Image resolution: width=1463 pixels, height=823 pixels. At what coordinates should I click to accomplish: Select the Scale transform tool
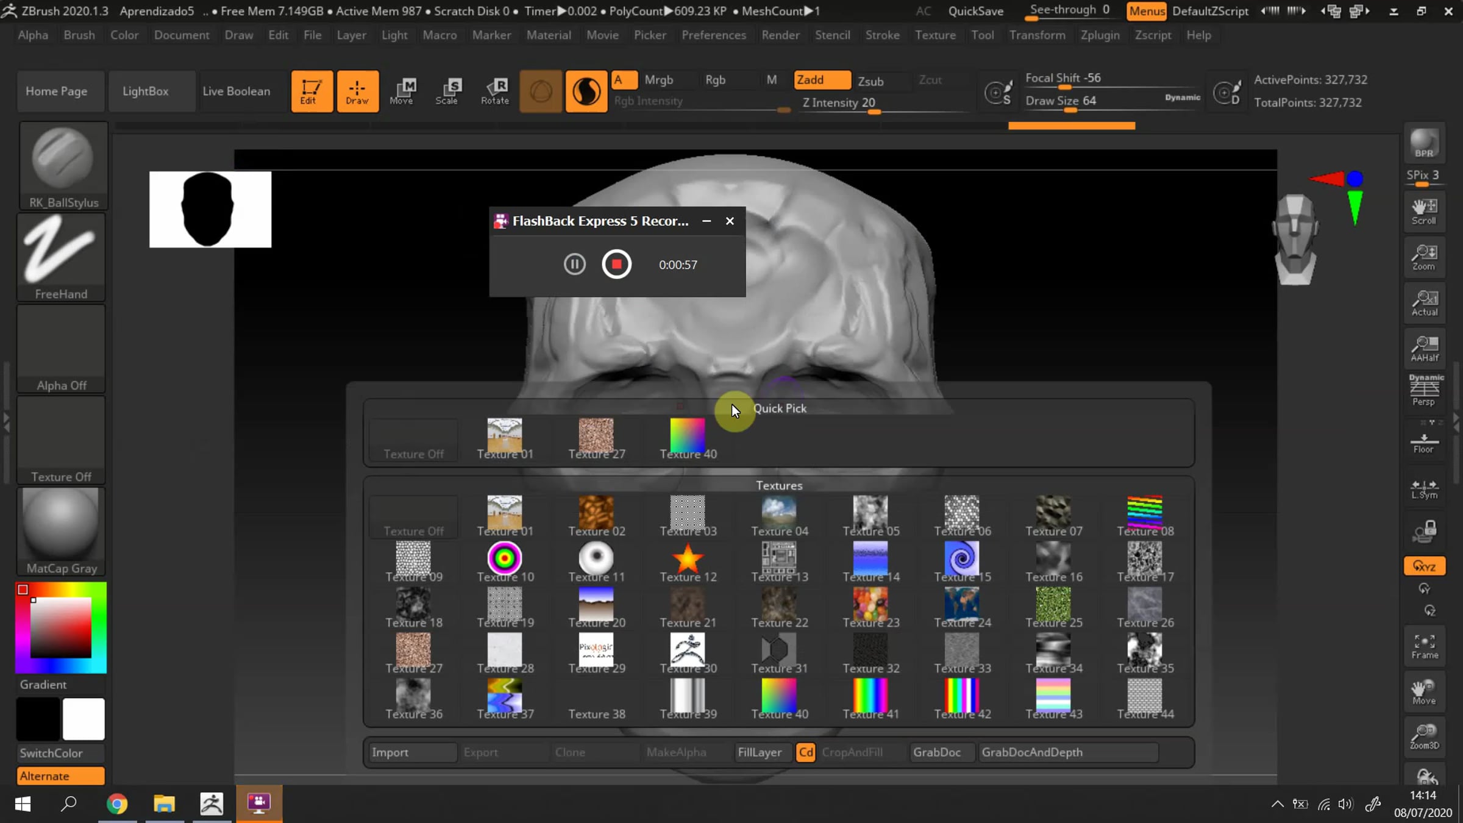pyautogui.click(x=448, y=91)
